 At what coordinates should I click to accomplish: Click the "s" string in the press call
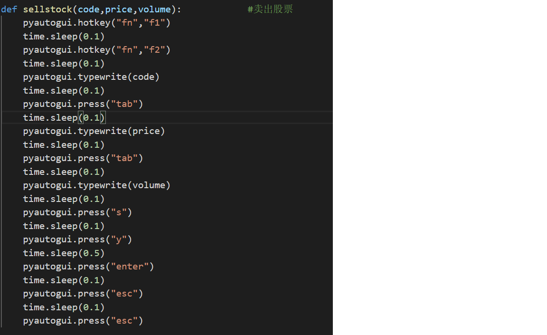click(x=118, y=212)
